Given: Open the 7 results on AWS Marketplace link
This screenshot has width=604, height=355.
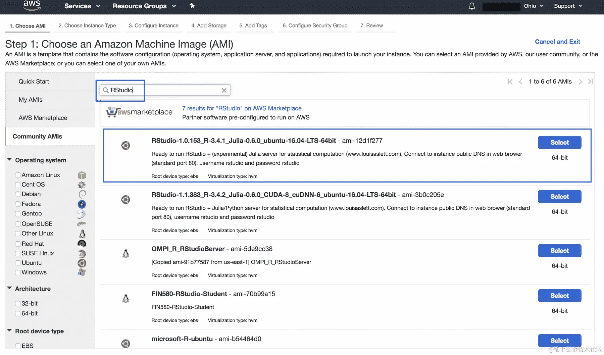Looking at the screenshot, I should pos(242,108).
